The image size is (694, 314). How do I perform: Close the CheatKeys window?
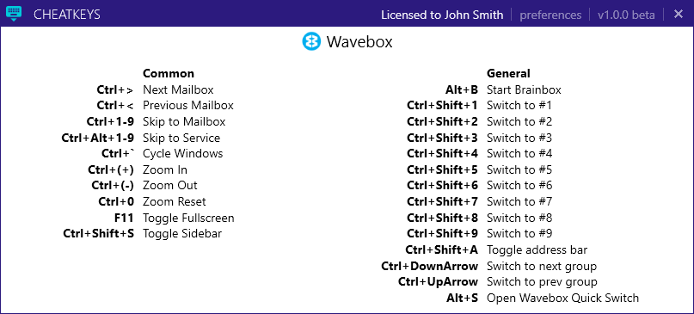point(678,14)
